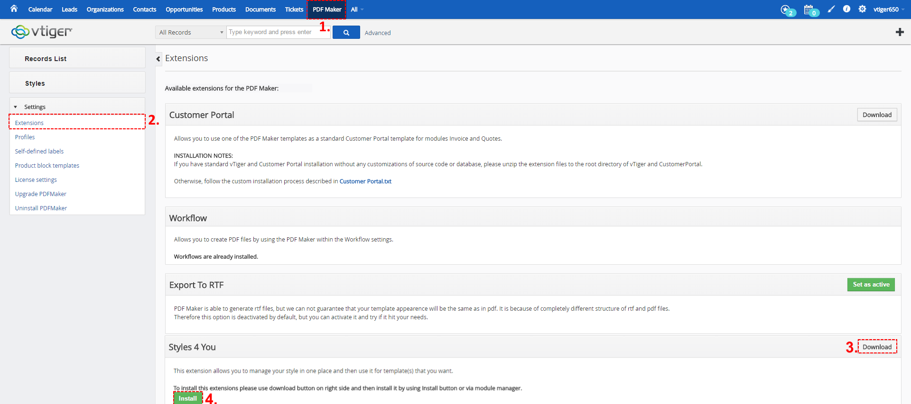Open Upgrade PDFMaker link
The image size is (911, 404).
coord(40,194)
